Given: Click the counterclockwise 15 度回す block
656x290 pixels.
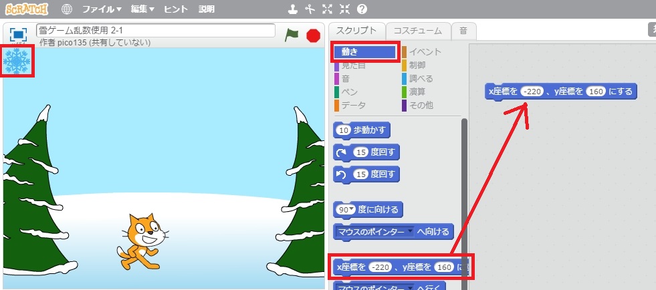Looking at the screenshot, I should click(x=366, y=174).
